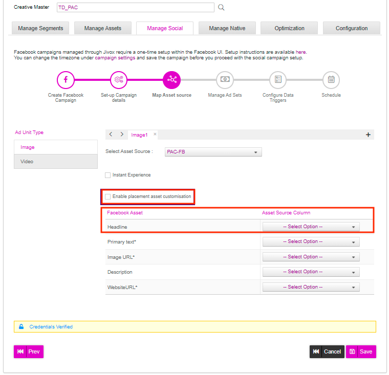Open the Select Asset Source PAC-FB dropdown
Screen dimensions: 389x375
[x=213, y=152]
